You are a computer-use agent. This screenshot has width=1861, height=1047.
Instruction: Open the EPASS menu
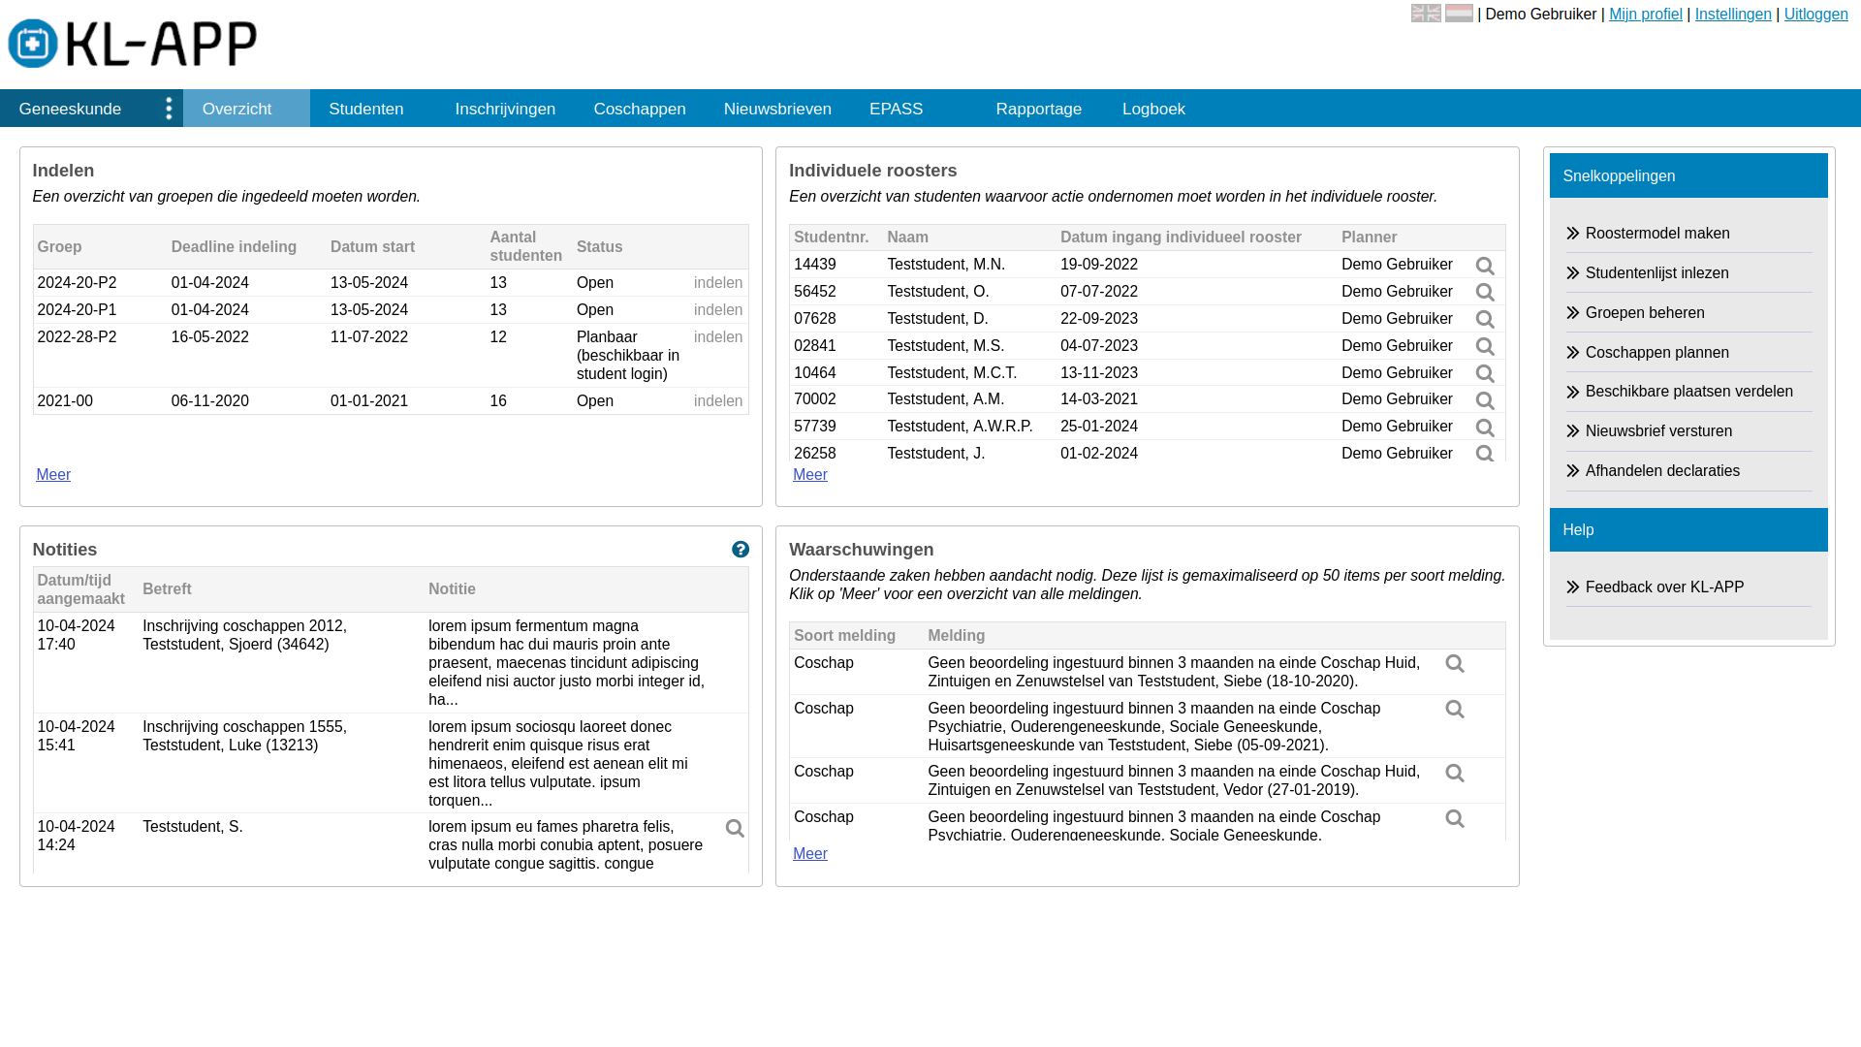pyautogui.click(x=913, y=109)
